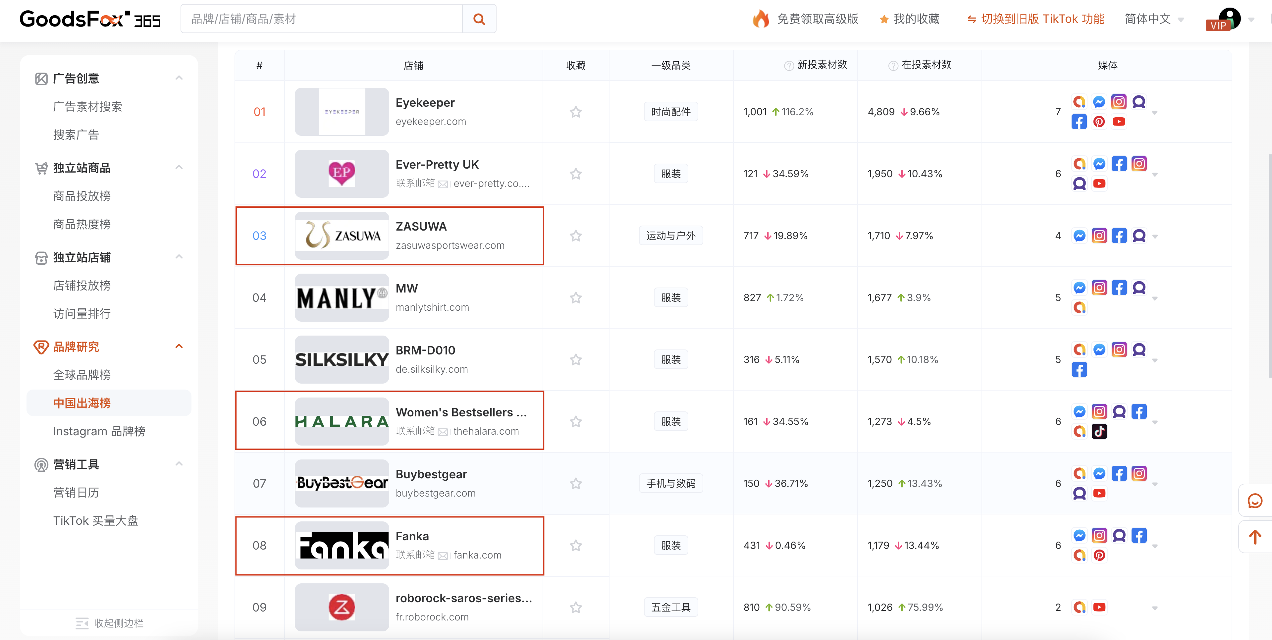The image size is (1272, 640).
Task: Click the Messenger icon in Eyekeeper's media list
Action: pyautogui.click(x=1099, y=102)
